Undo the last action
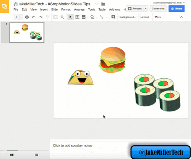 tap(34, 17)
